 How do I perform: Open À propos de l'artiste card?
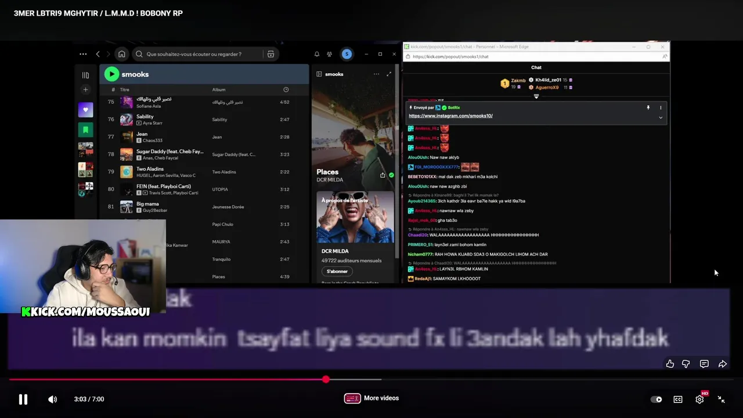[355, 238]
